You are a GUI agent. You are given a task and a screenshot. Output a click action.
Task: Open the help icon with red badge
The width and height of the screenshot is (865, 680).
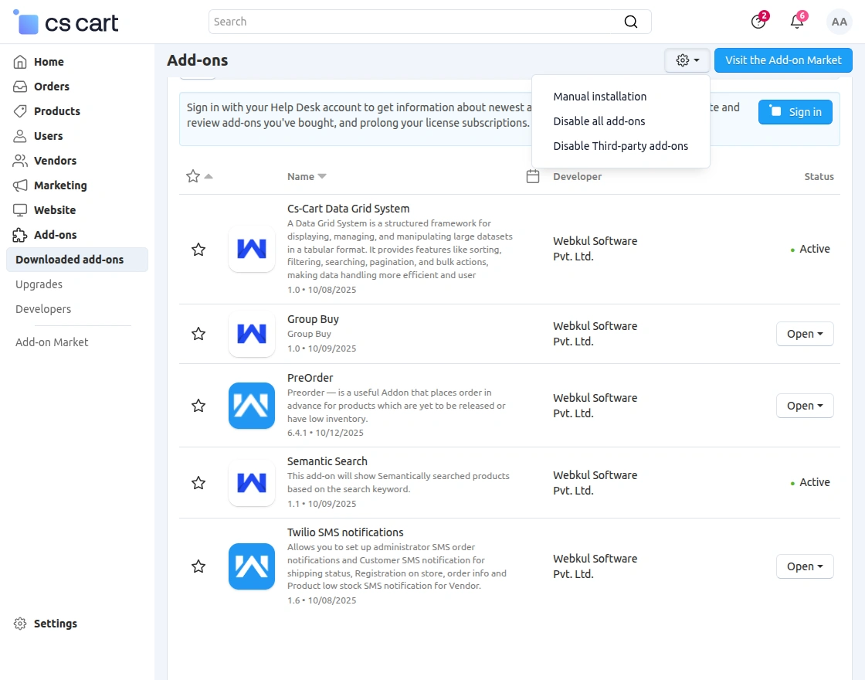click(x=758, y=22)
